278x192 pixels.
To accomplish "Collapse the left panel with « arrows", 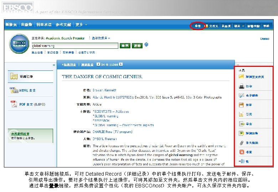I will [54, 65].
